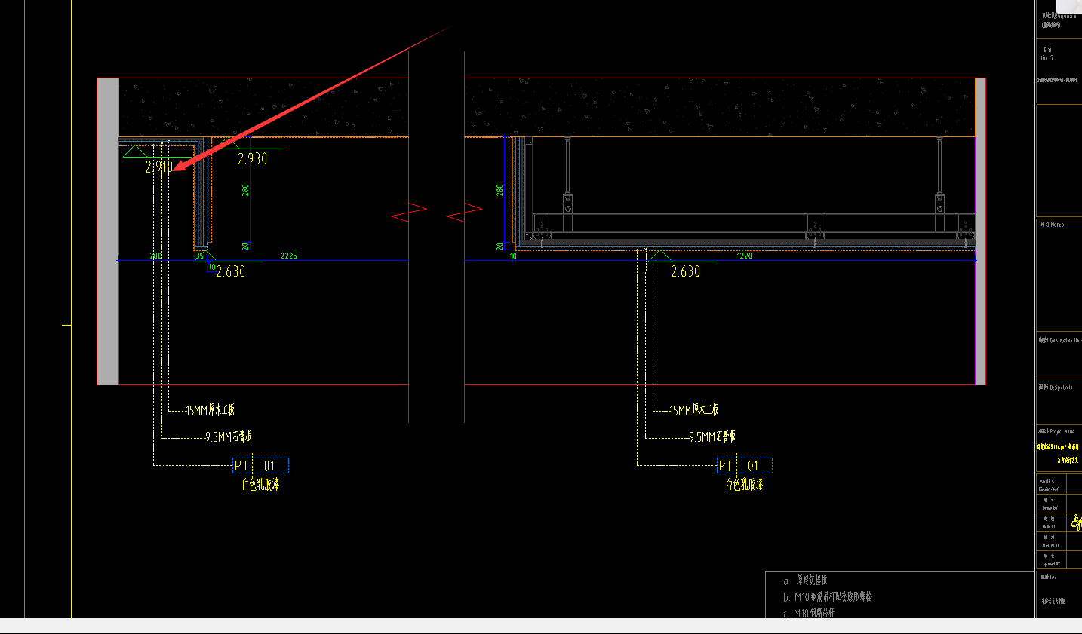Click the 2.630 elevation below the 1220 dimension
Screen dimensions: 1082x634
point(685,271)
